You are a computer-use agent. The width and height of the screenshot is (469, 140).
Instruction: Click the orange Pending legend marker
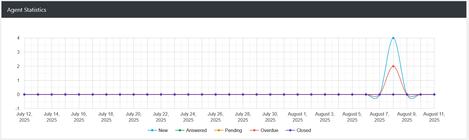[x=219, y=130]
